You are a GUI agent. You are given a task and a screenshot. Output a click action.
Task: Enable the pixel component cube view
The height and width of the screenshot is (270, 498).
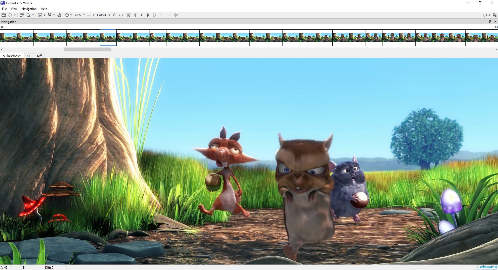[67, 15]
